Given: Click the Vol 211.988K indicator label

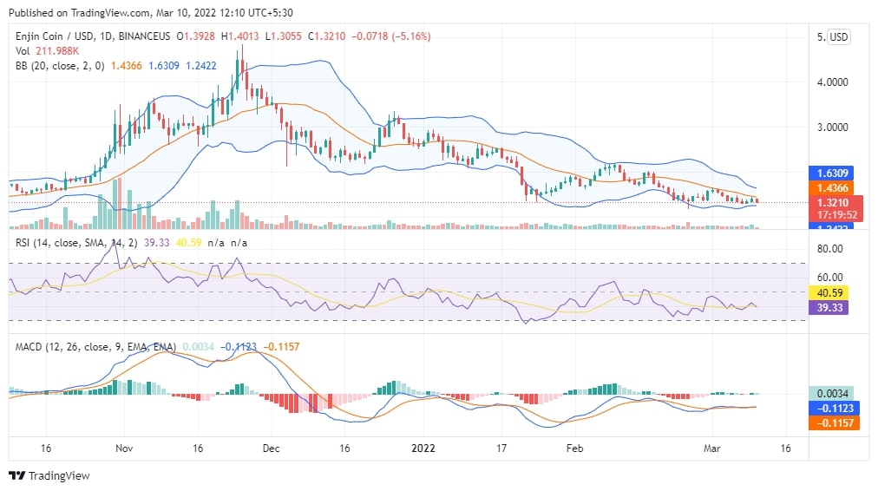Looking at the screenshot, I should point(47,51).
